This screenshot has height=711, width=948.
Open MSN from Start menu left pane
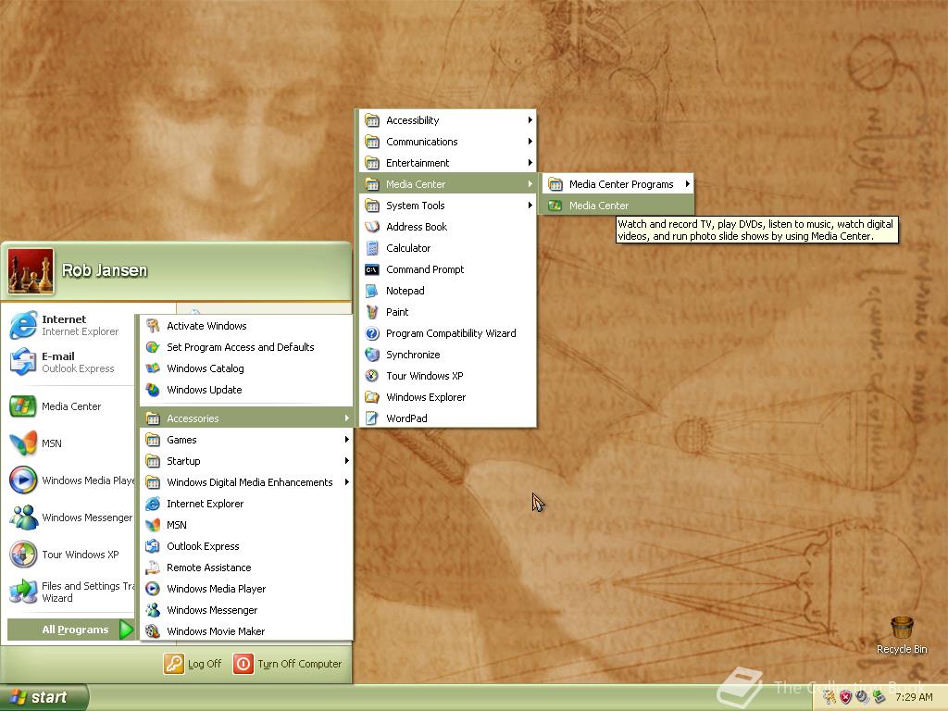pos(69,443)
